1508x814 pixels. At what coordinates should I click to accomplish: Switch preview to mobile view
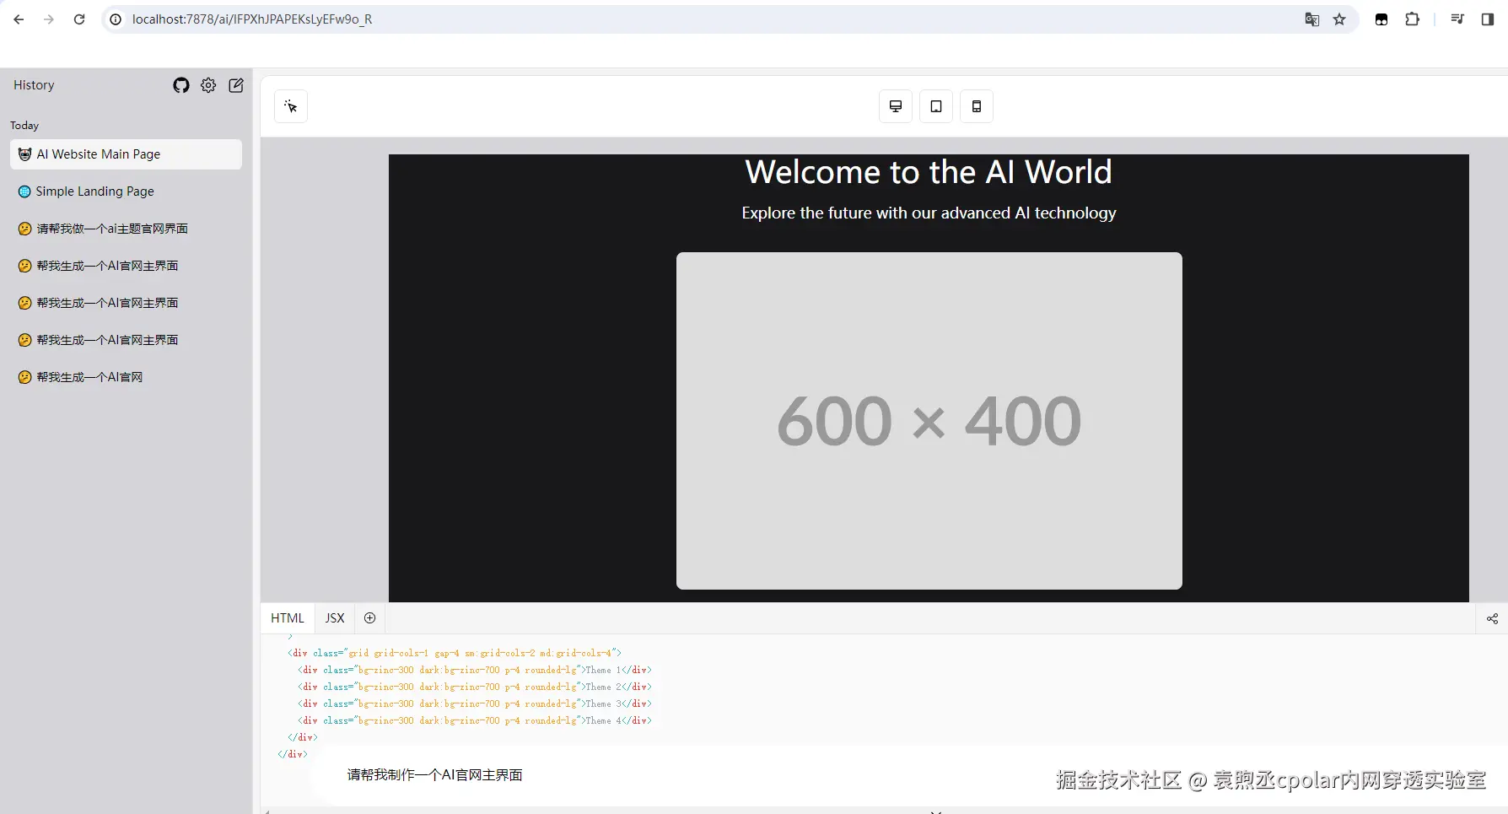(x=977, y=106)
